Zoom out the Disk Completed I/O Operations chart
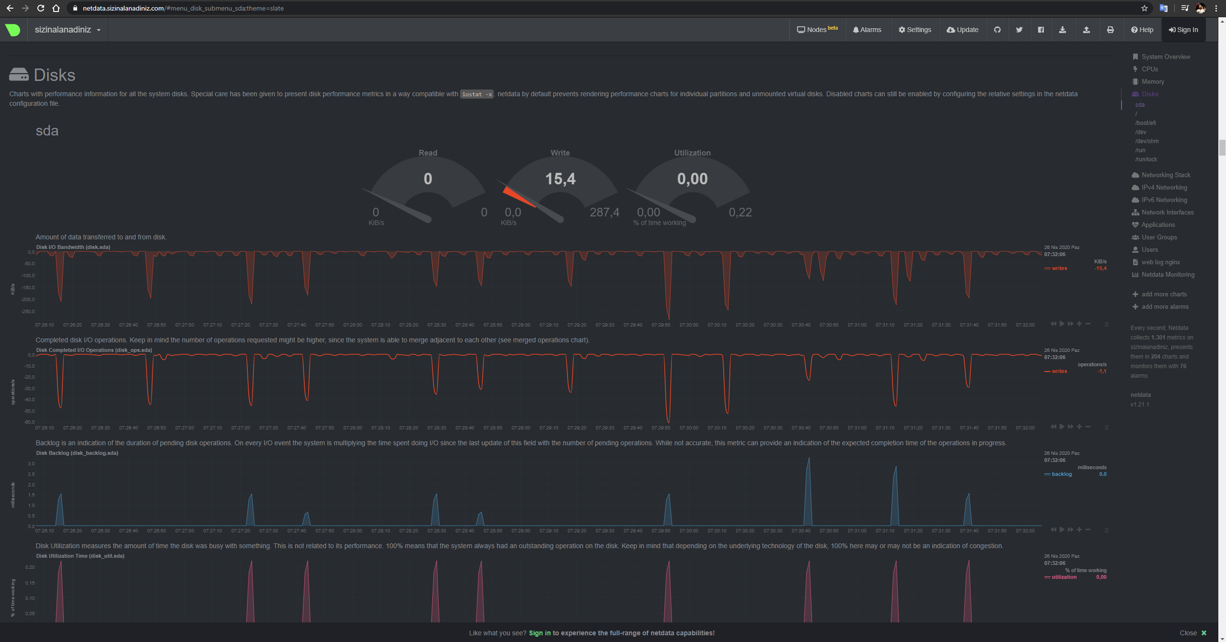1226x642 pixels. pos(1088,427)
